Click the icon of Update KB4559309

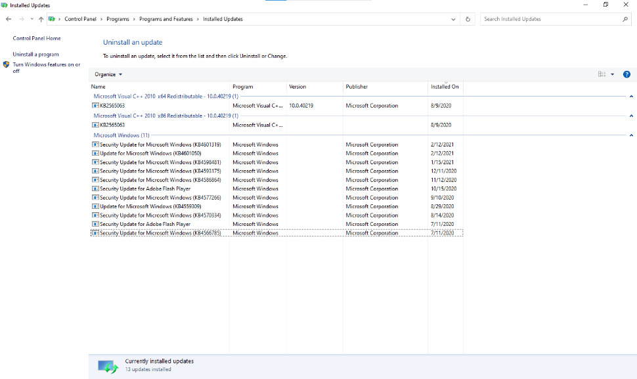95,206
